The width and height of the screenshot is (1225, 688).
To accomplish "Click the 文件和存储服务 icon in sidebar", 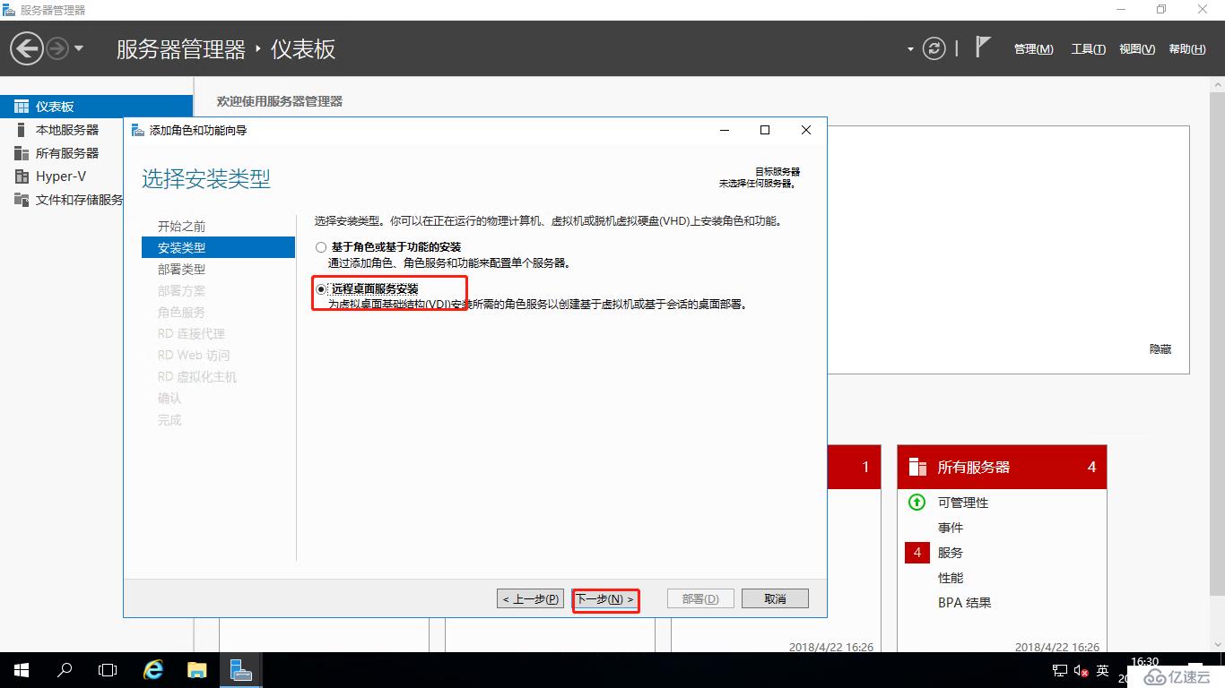I will pos(22,200).
